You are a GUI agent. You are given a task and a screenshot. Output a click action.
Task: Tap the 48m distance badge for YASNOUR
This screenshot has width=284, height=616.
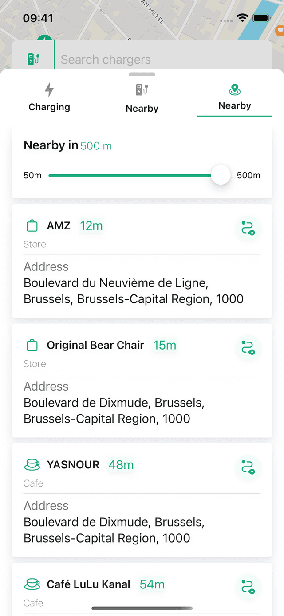click(121, 465)
